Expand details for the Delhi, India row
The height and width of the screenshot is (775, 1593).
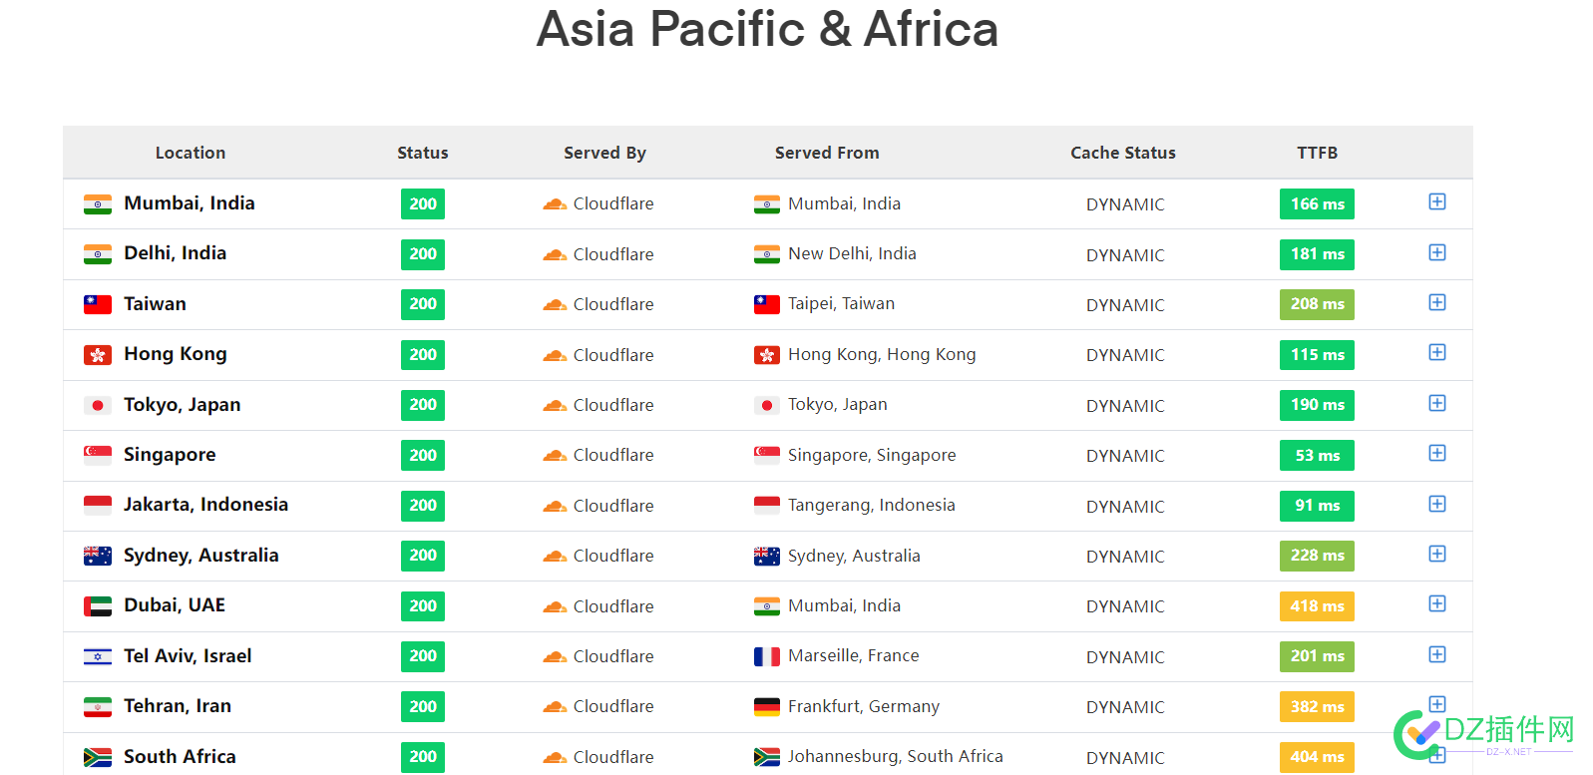point(1436,252)
